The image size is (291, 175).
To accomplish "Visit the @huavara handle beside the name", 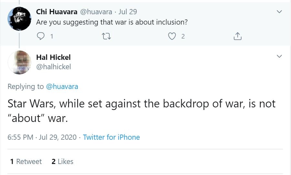I will click(x=96, y=12).
